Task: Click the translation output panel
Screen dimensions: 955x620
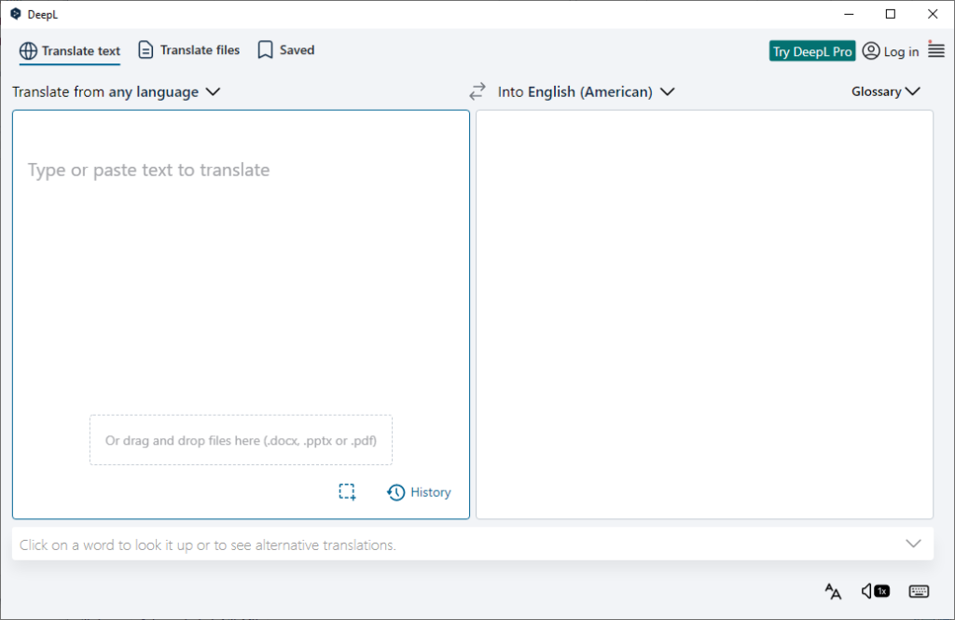Action: (704, 314)
